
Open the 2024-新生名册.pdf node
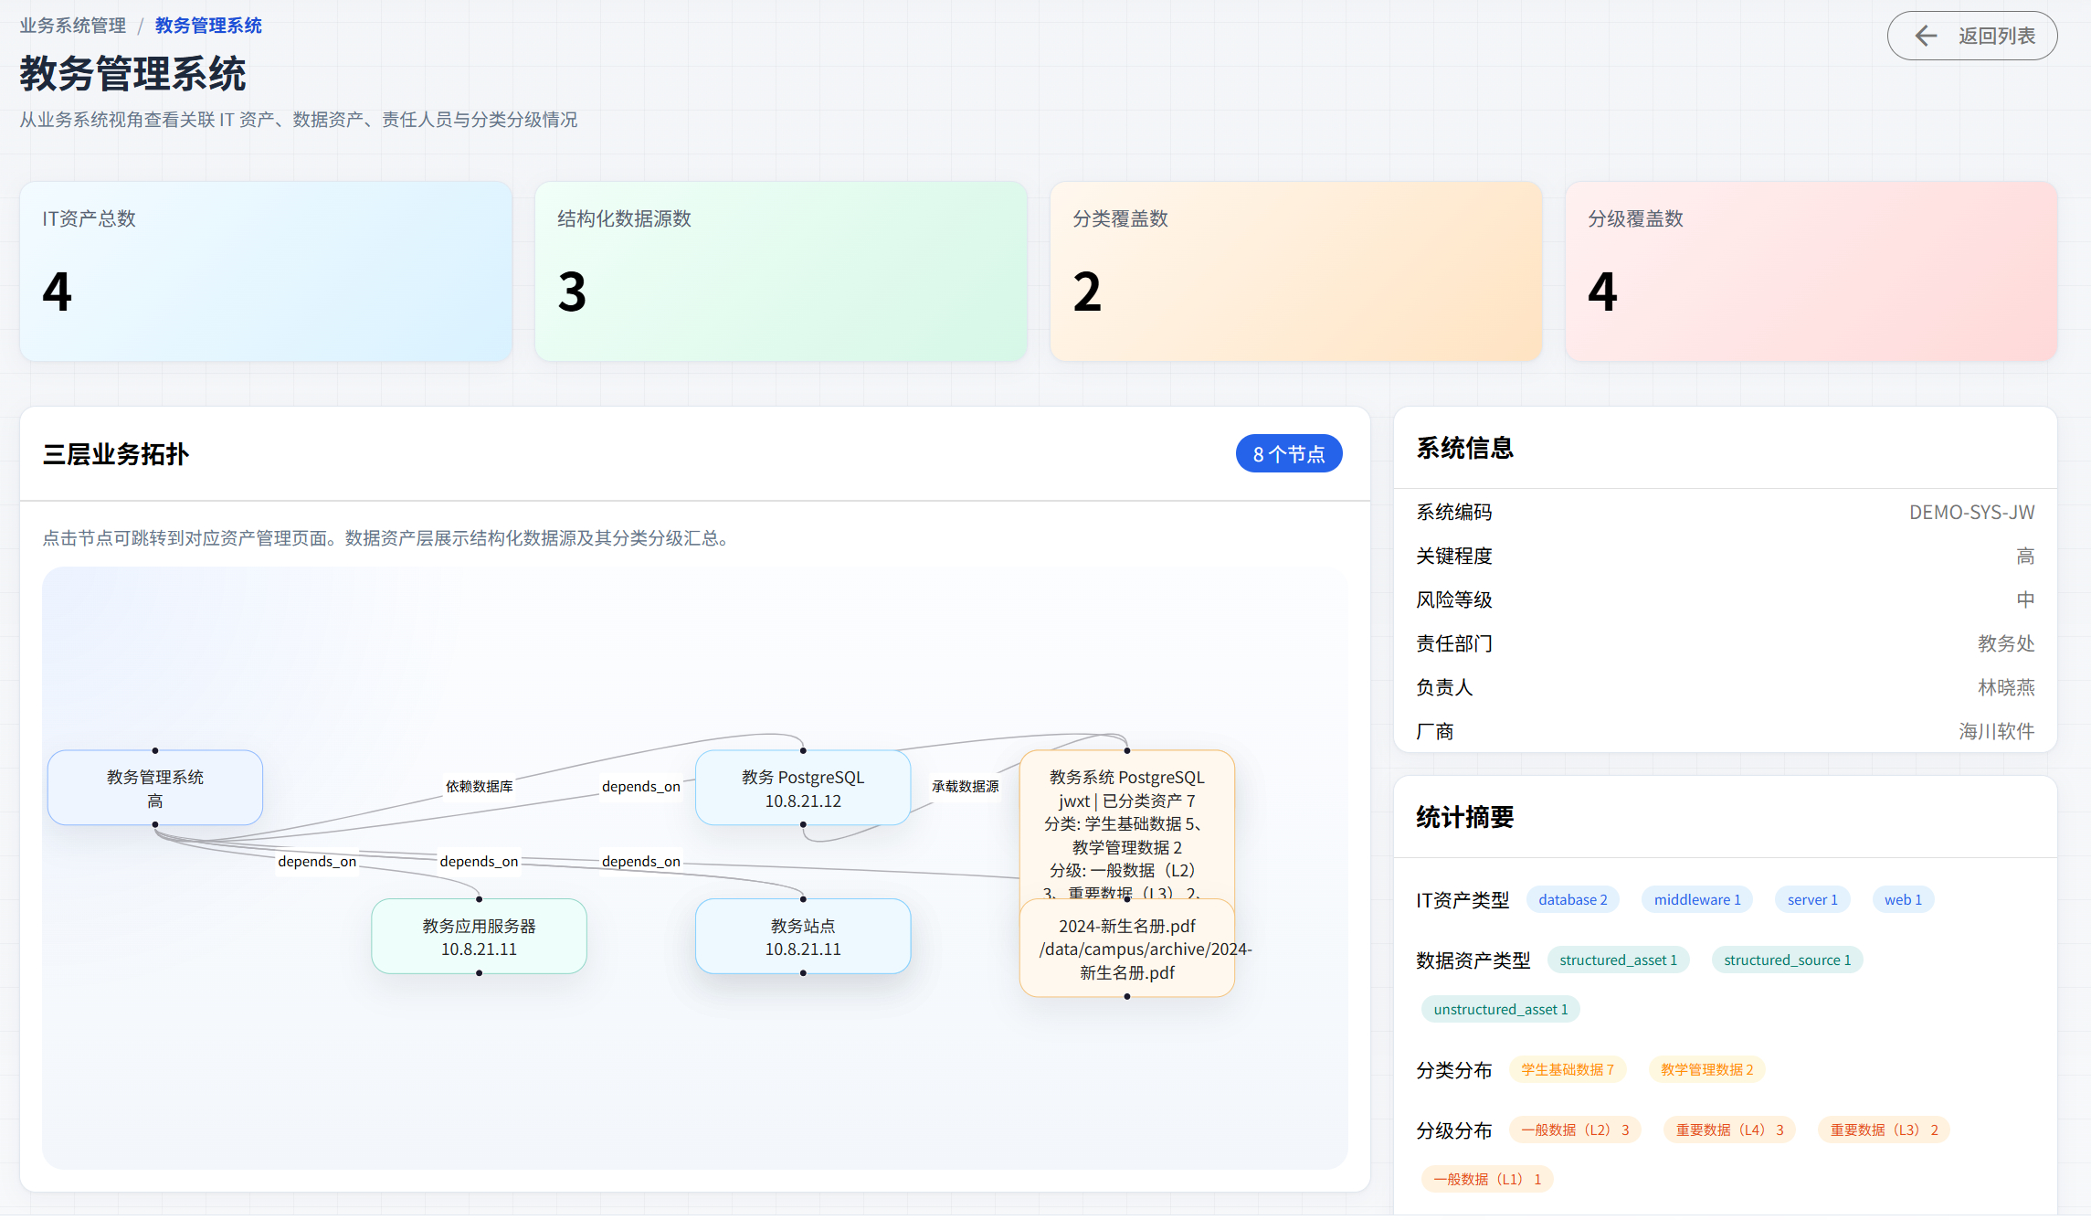point(1127,949)
